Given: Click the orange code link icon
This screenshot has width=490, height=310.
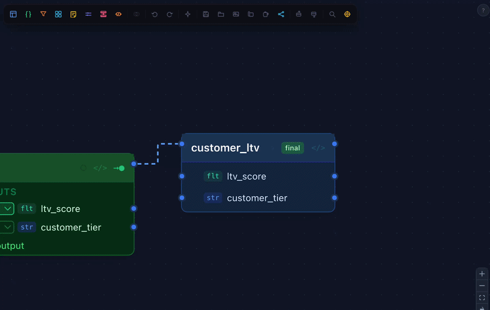Looking at the screenshot, I should (118, 14).
